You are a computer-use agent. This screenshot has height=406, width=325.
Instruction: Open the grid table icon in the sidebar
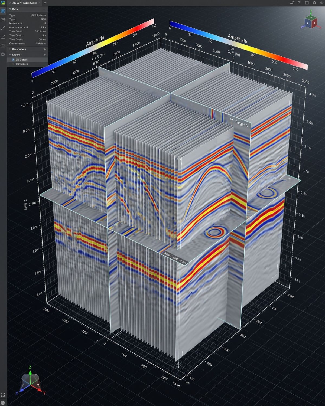(3, 45)
